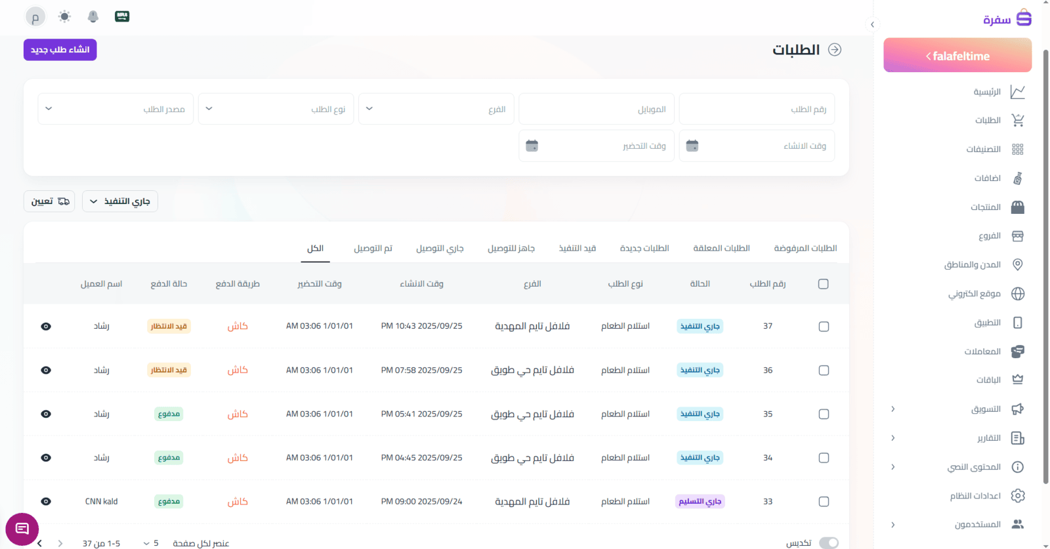The image size is (1050, 549).
Task: Click the notification bell icon
Action: tap(93, 16)
